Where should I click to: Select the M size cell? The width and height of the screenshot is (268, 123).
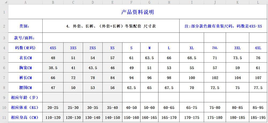149,48
